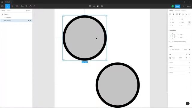Screen dimensions: 192x108
Task: Open the shape tools dropdown arrow
Action: (x=19, y=6)
